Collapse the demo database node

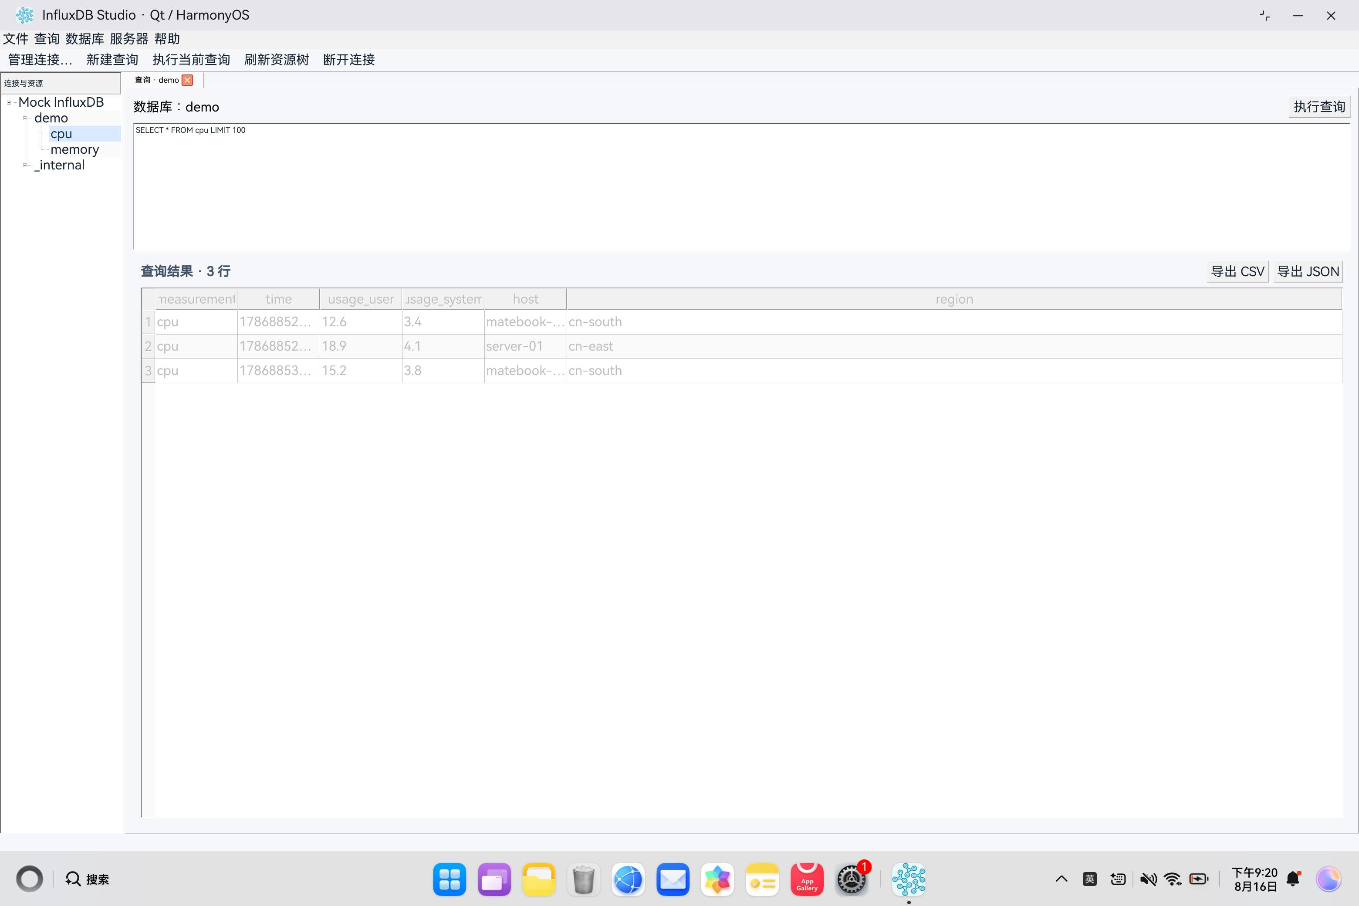click(25, 118)
